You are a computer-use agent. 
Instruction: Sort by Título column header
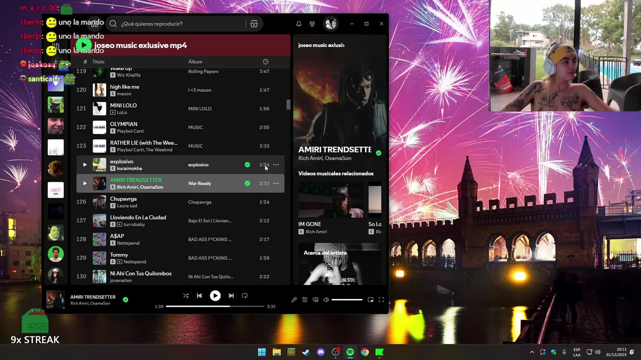[x=98, y=61]
